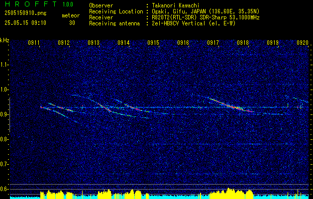Click the Receiving Location label
Screen dimensions: 313x199
116,11
